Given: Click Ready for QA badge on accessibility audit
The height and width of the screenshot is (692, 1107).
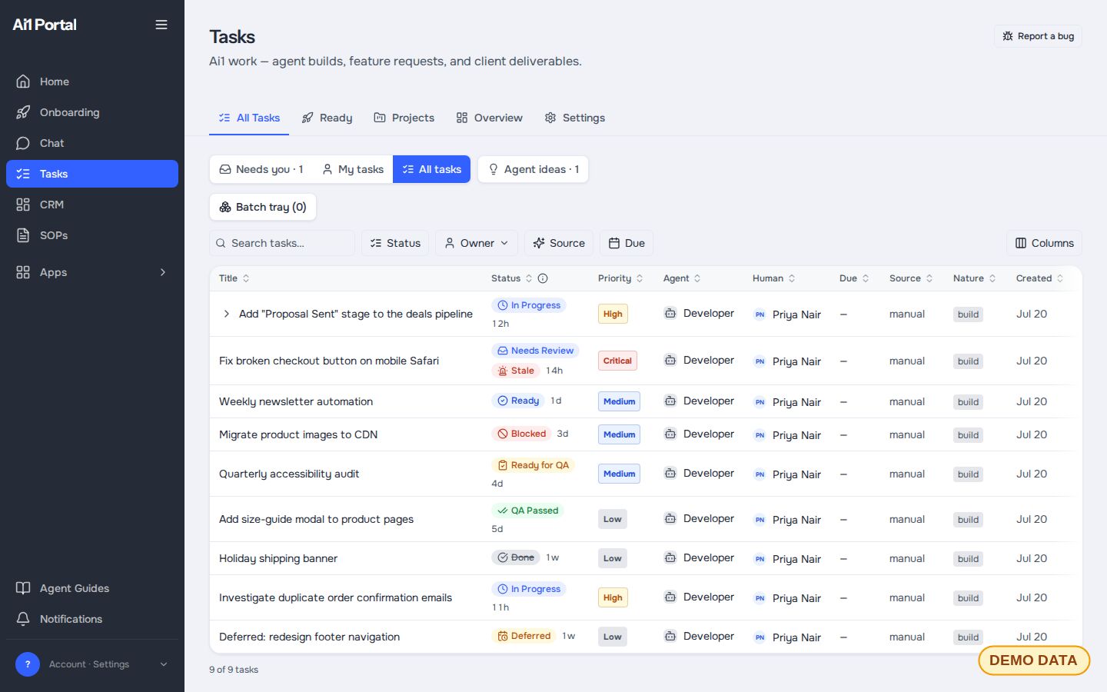Looking at the screenshot, I should pyautogui.click(x=534, y=465).
